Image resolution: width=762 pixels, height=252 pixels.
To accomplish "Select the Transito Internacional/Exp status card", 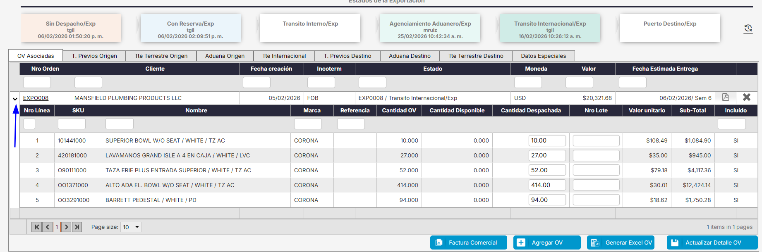I will point(550,28).
